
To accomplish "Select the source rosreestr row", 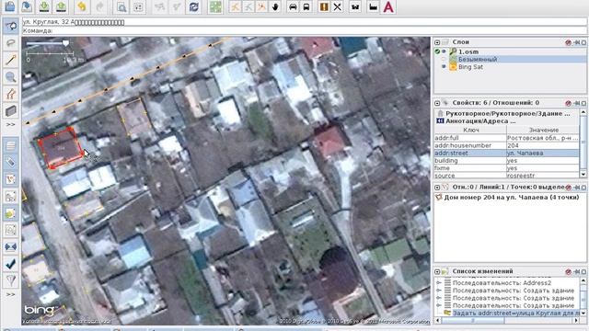I will pyautogui.click(x=507, y=176).
